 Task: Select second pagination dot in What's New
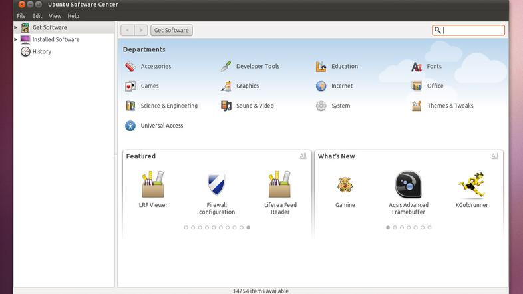point(395,227)
